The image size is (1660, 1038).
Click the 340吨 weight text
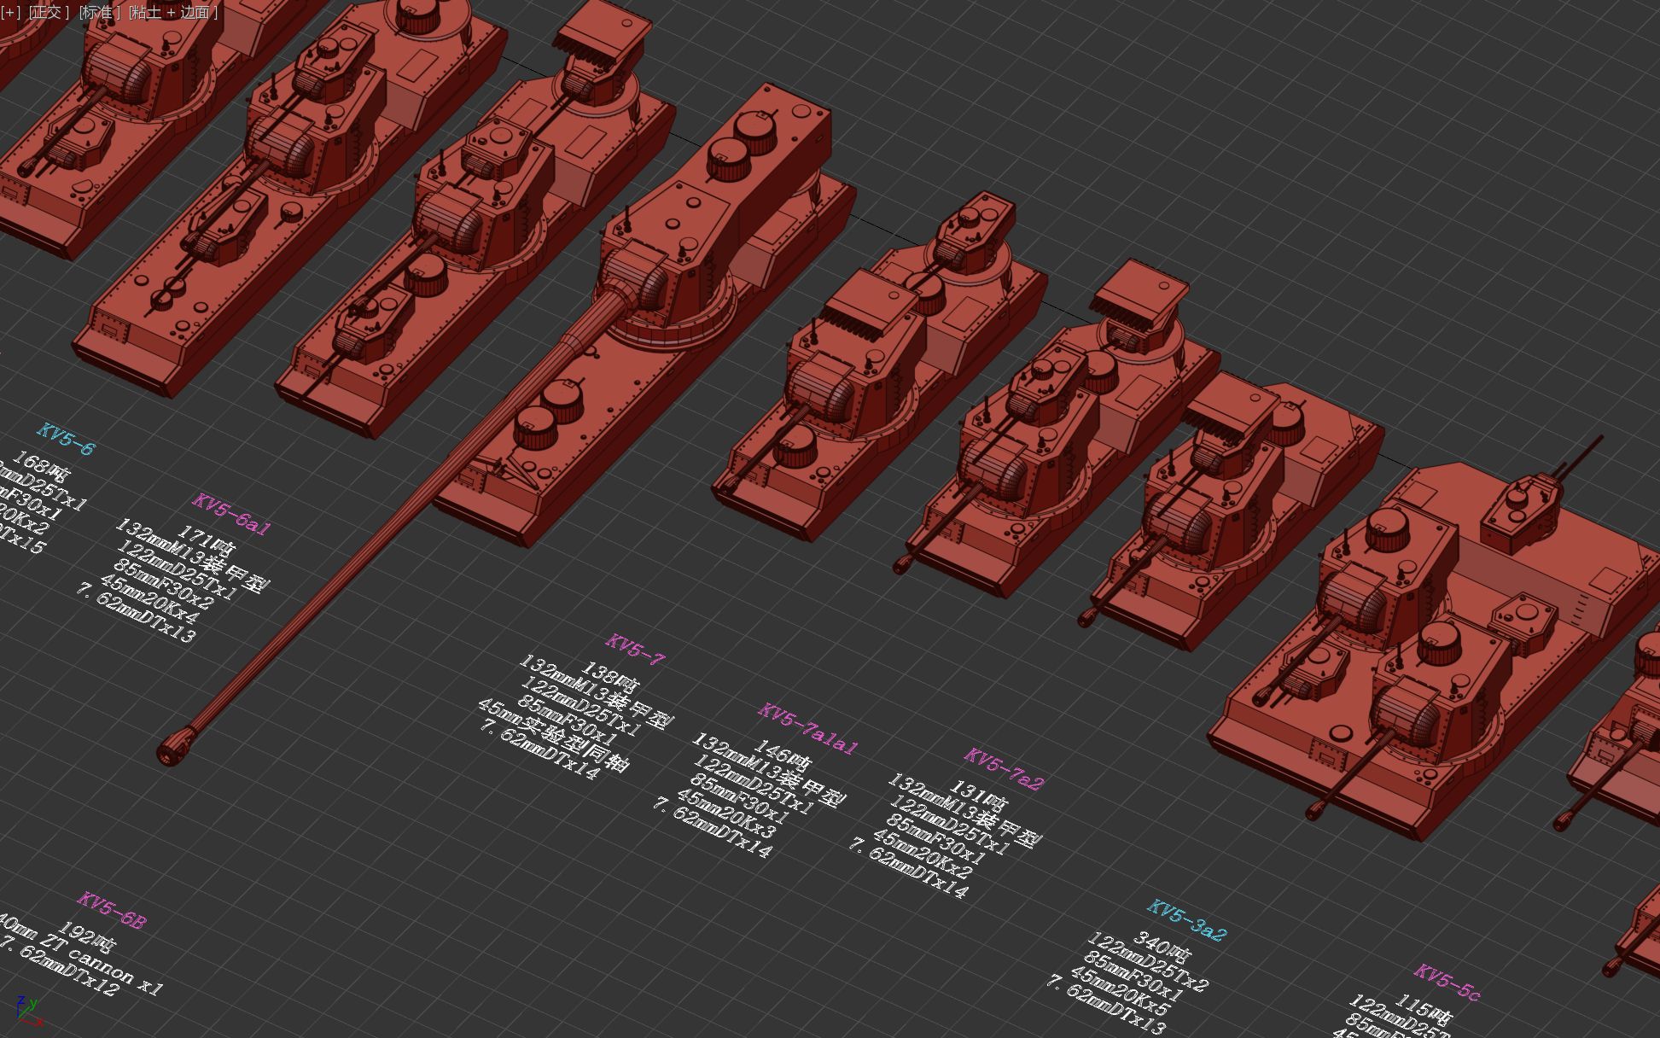click(1162, 946)
